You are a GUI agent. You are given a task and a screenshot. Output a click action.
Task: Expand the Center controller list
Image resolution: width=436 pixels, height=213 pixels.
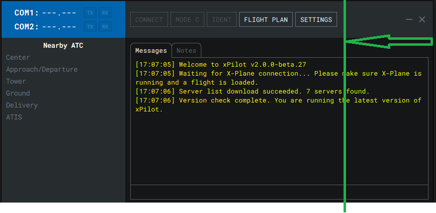pyautogui.click(x=18, y=58)
